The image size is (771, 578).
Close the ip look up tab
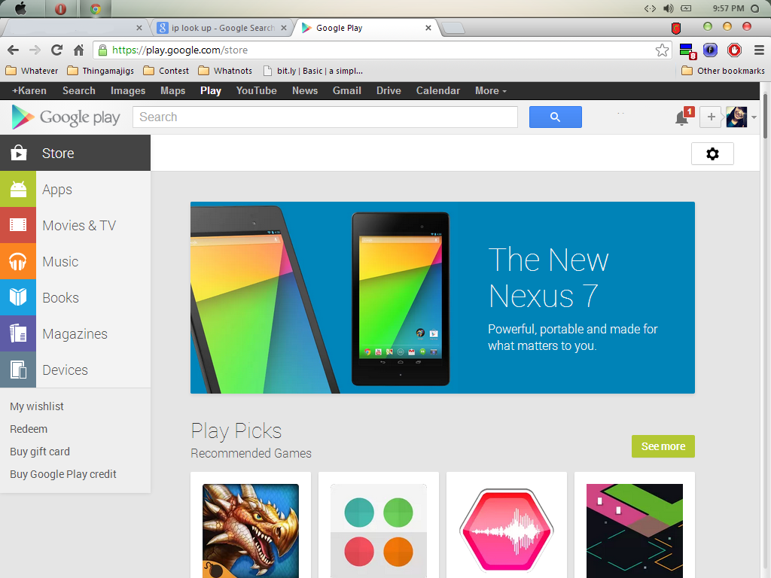click(284, 28)
